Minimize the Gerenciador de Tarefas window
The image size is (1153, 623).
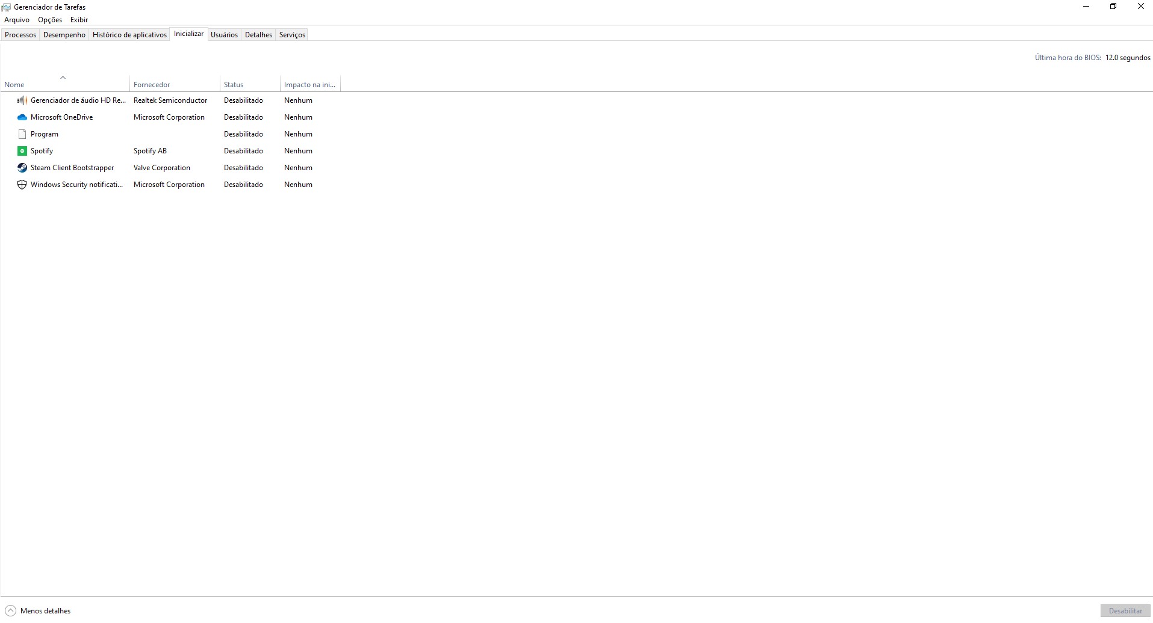[1086, 7]
